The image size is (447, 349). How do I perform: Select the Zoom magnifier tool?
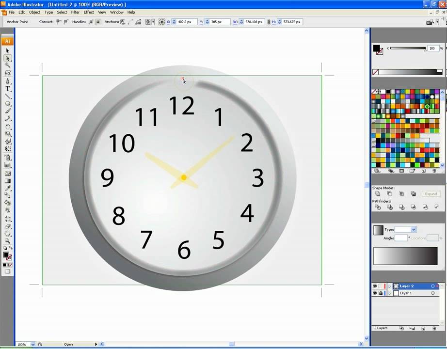click(x=7, y=241)
